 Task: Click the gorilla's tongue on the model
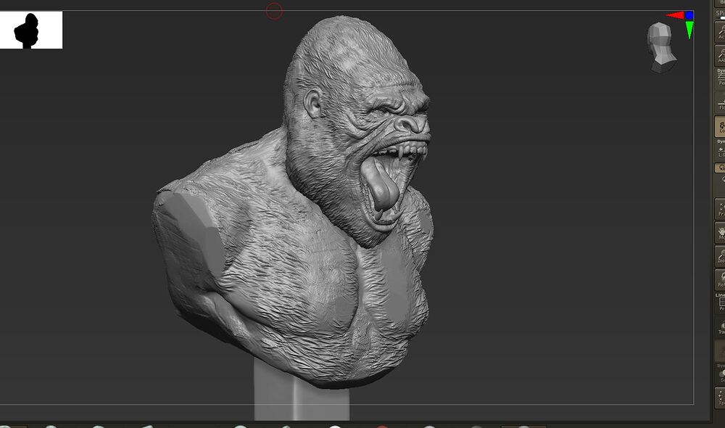pos(381,185)
